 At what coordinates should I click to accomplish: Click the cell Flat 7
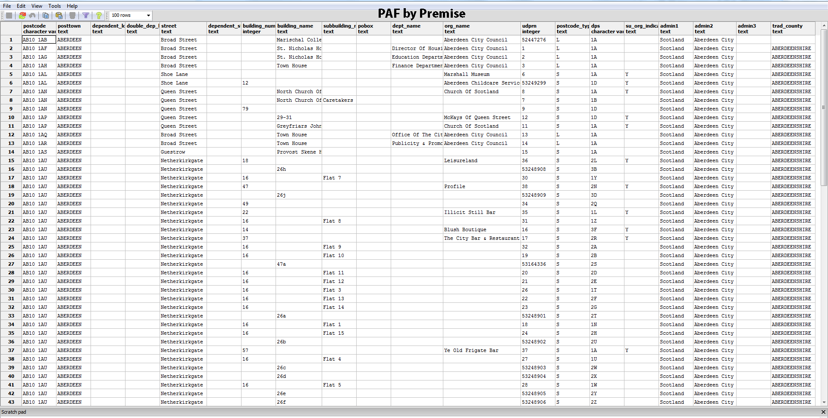(x=339, y=178)
